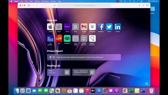Add a new tab with the plus button
The image size is (168, 95).
point(143,5)
